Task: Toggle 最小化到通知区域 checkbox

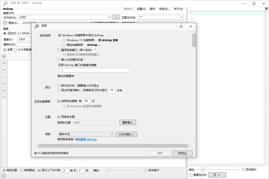Action: point(59,60)
